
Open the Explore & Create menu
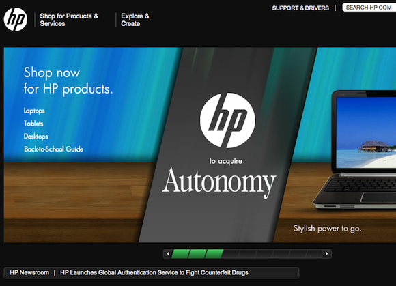[135, 20]
